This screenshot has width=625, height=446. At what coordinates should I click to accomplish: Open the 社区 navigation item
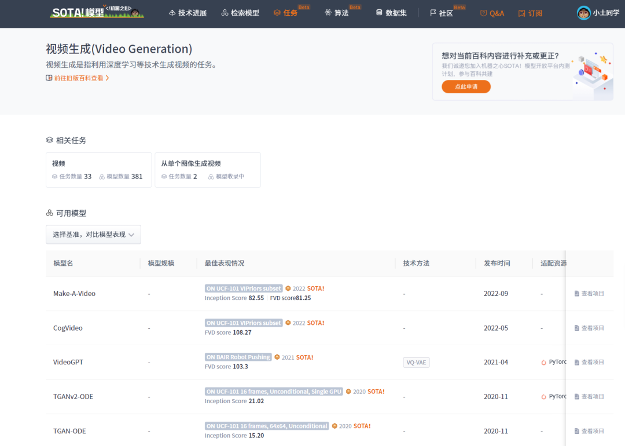tap(442, 13)
